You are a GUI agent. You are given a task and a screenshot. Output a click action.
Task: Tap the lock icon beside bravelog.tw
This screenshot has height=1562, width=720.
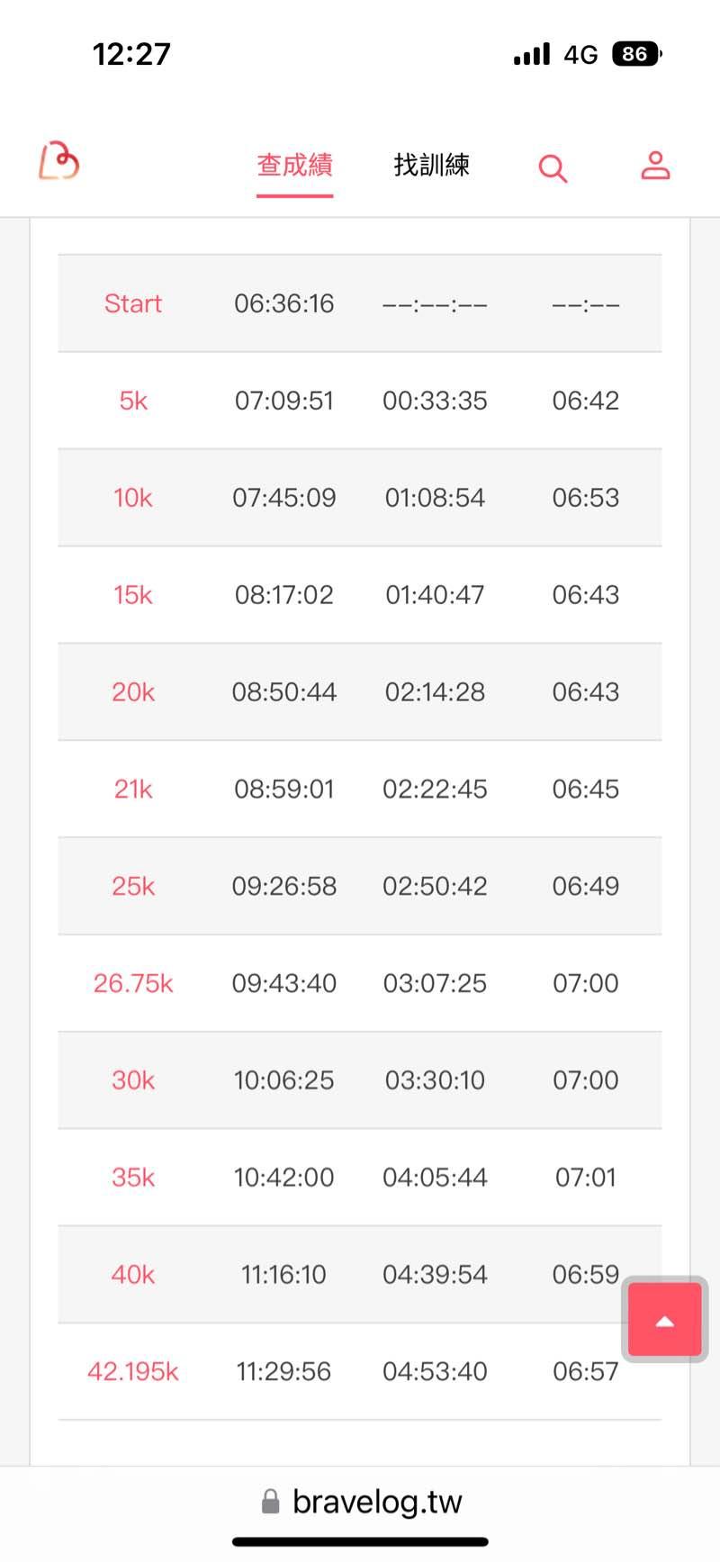(270, 1501)
